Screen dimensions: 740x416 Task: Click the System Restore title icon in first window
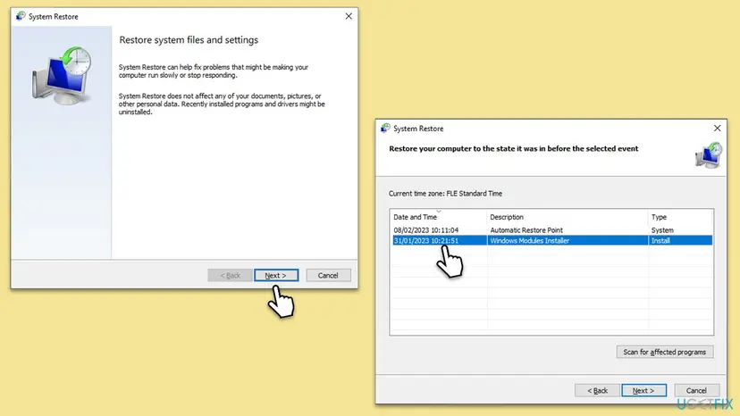tap(21, 16)
